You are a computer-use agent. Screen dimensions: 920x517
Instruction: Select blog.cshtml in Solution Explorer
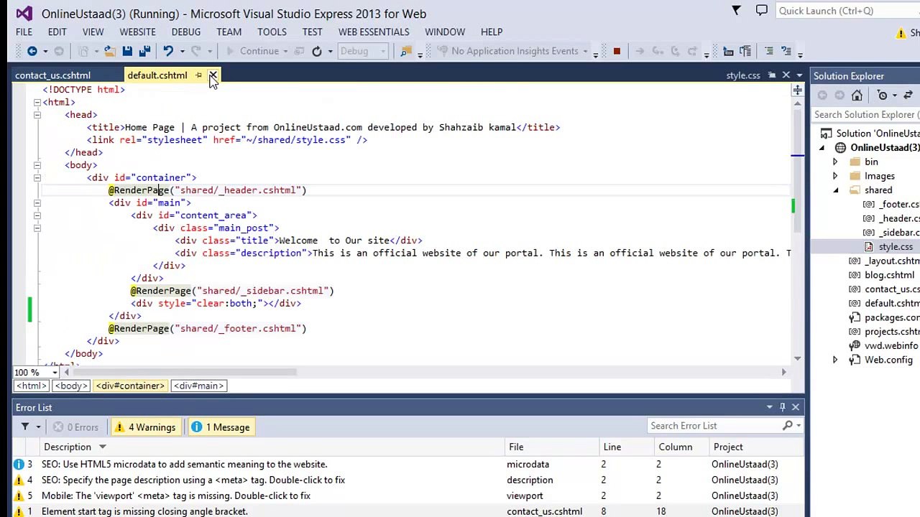[x=889, y=275]
